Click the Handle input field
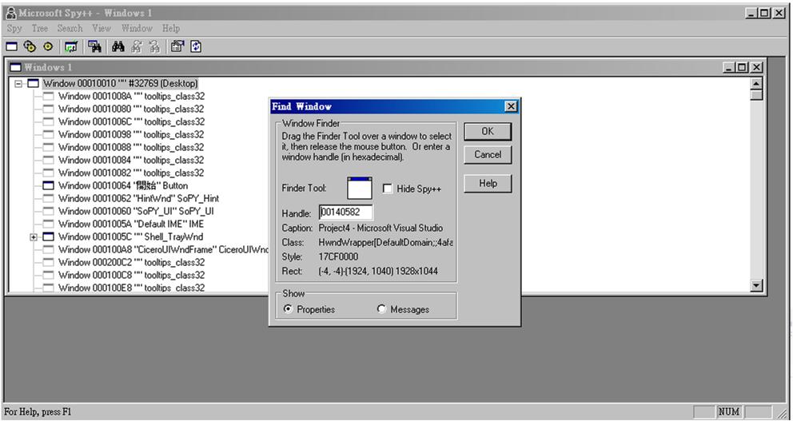This screenshot has height=421, width=793. coord(345,212)
